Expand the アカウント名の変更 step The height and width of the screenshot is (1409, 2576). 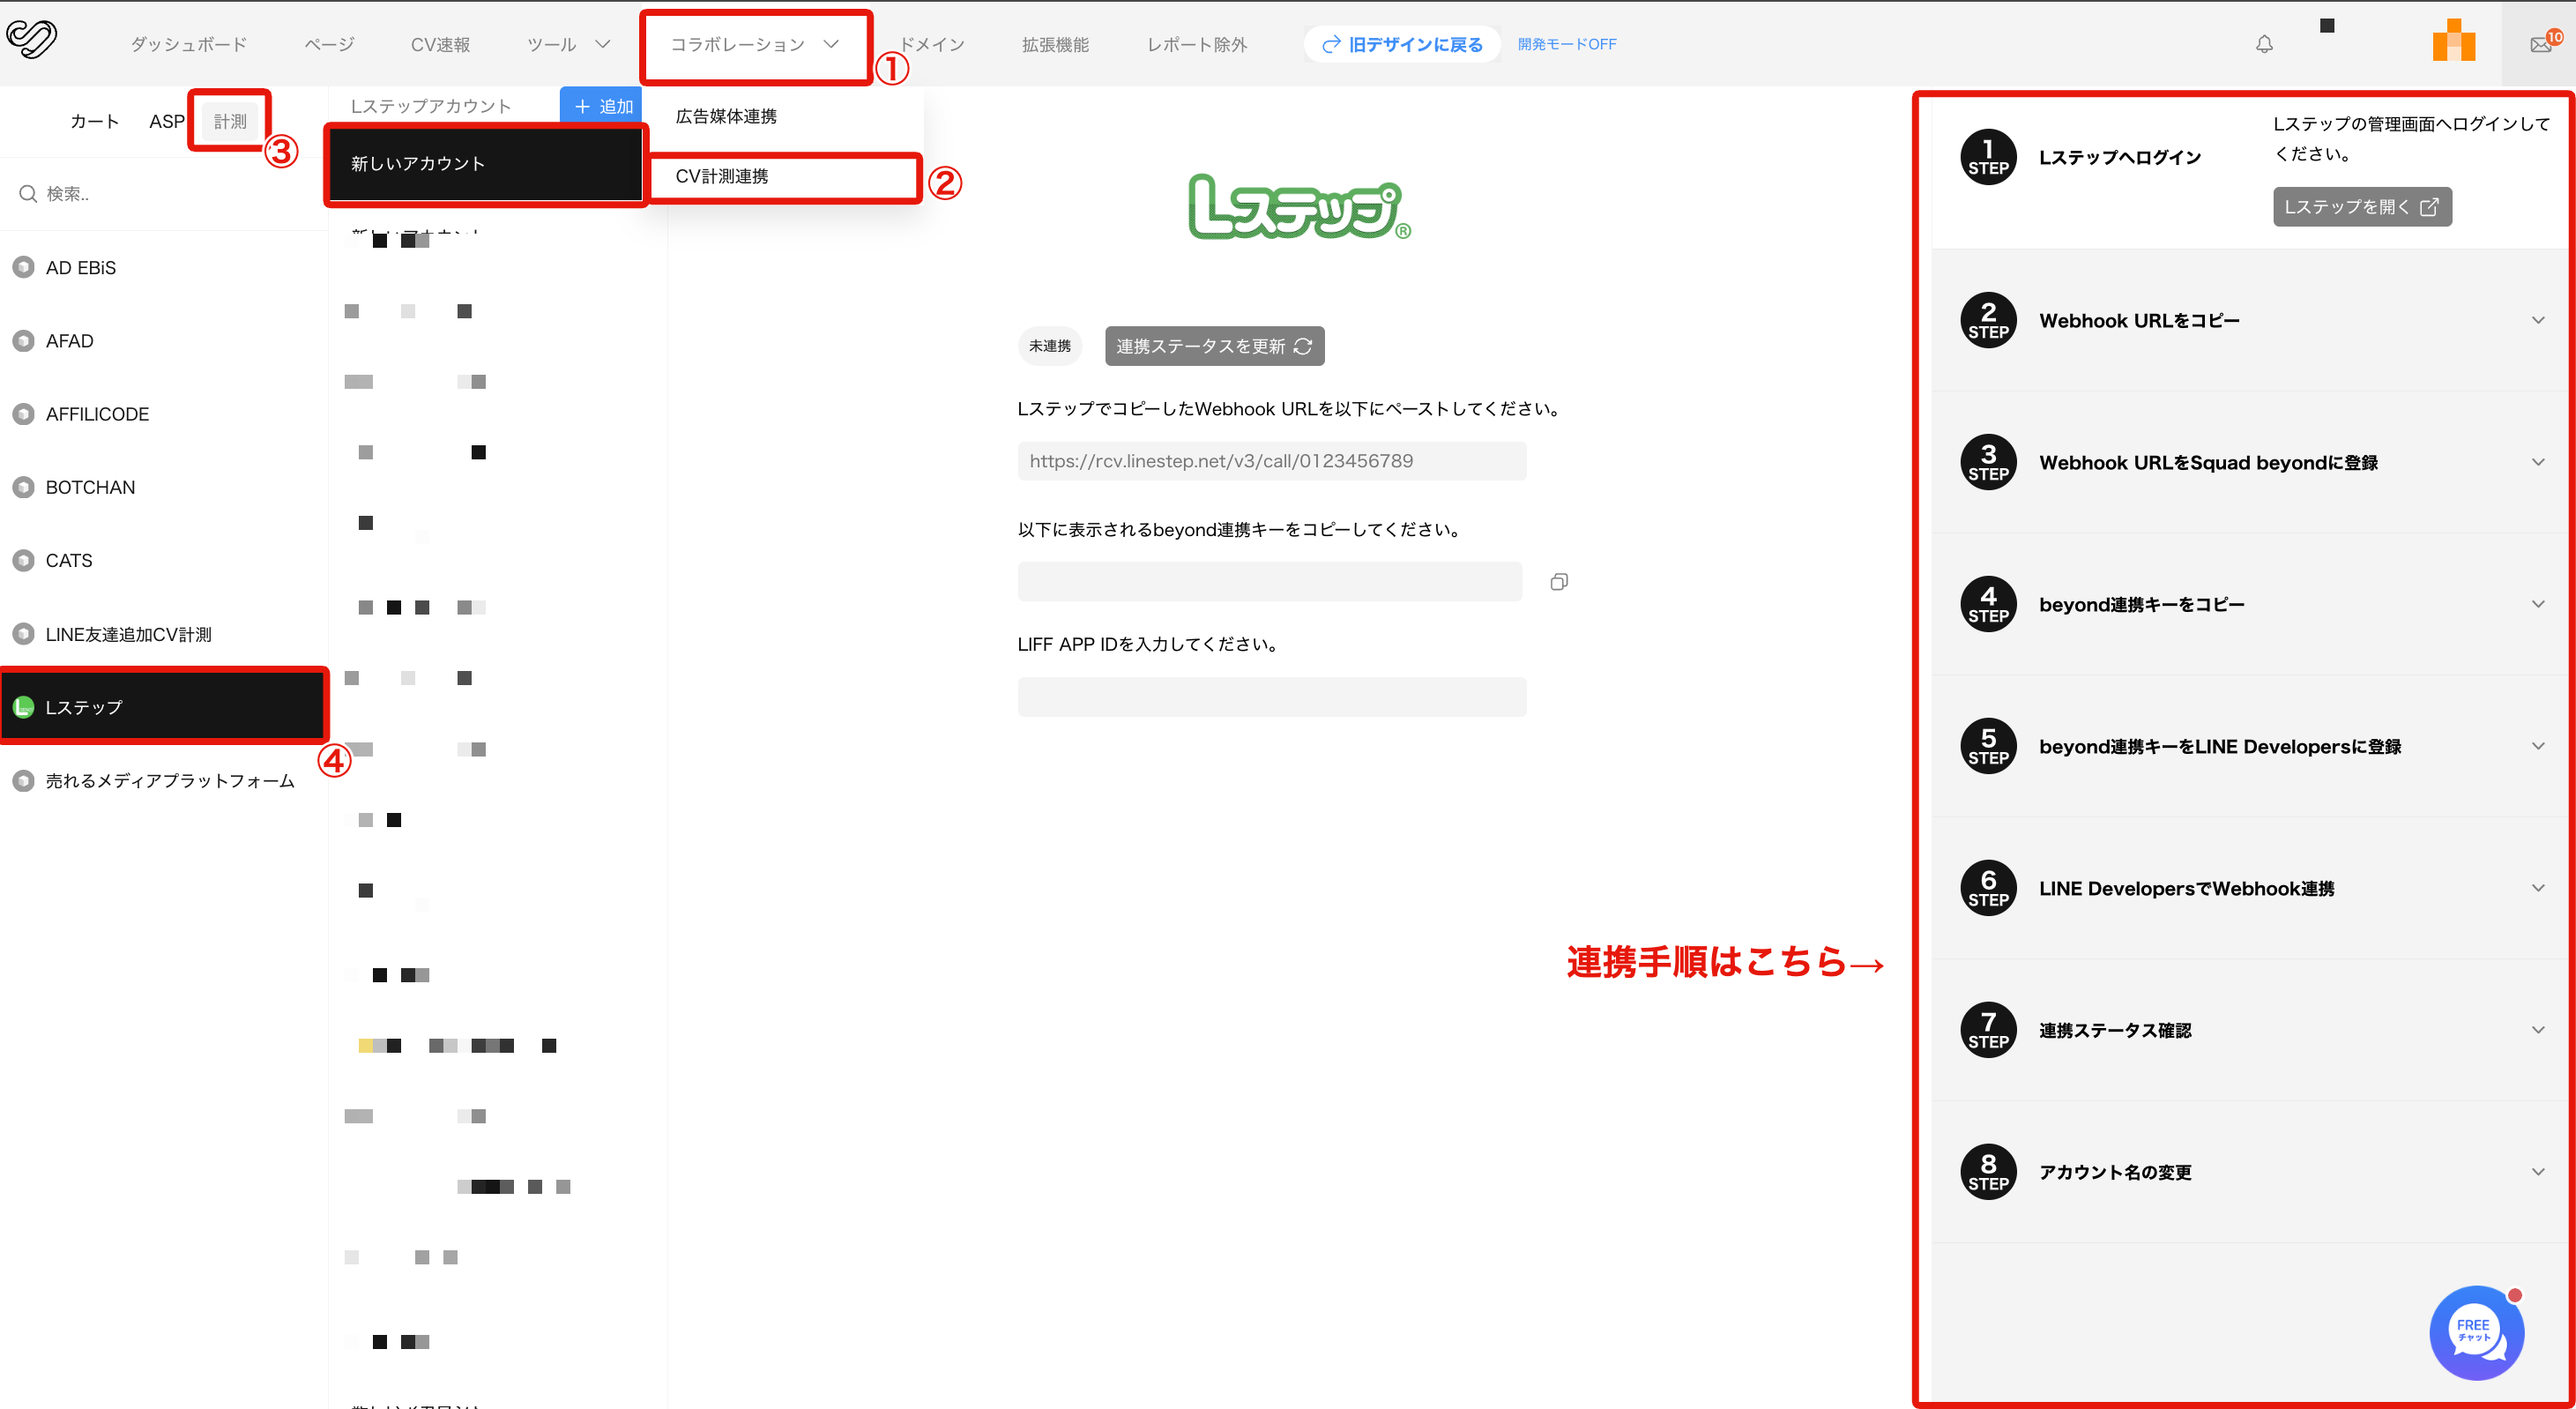pos(2249,1172)
